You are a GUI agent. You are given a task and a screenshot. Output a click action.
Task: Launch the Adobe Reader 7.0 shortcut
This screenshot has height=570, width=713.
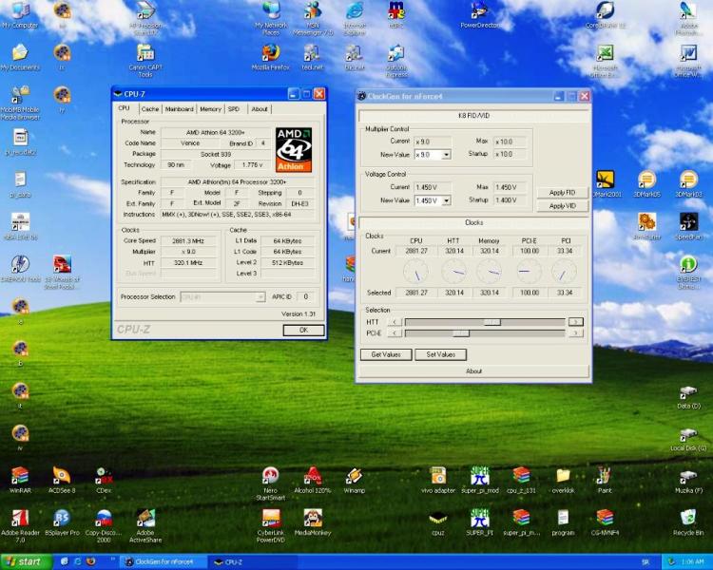point(20,518)
